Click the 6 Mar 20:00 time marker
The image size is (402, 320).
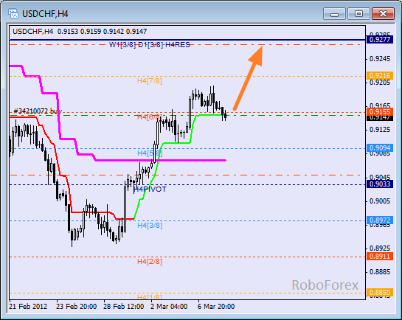tap(216, 307)
